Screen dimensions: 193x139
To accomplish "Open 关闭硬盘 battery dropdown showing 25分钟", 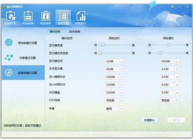I will (114, 93).
